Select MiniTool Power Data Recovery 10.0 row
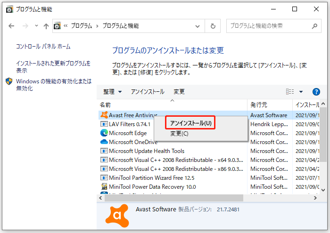Viewport: 330px width, 233px height. click(x=209, y=186)
